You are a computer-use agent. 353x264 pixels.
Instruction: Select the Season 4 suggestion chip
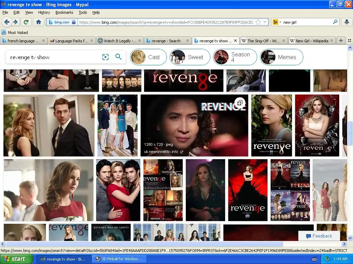tap(235, 57)
